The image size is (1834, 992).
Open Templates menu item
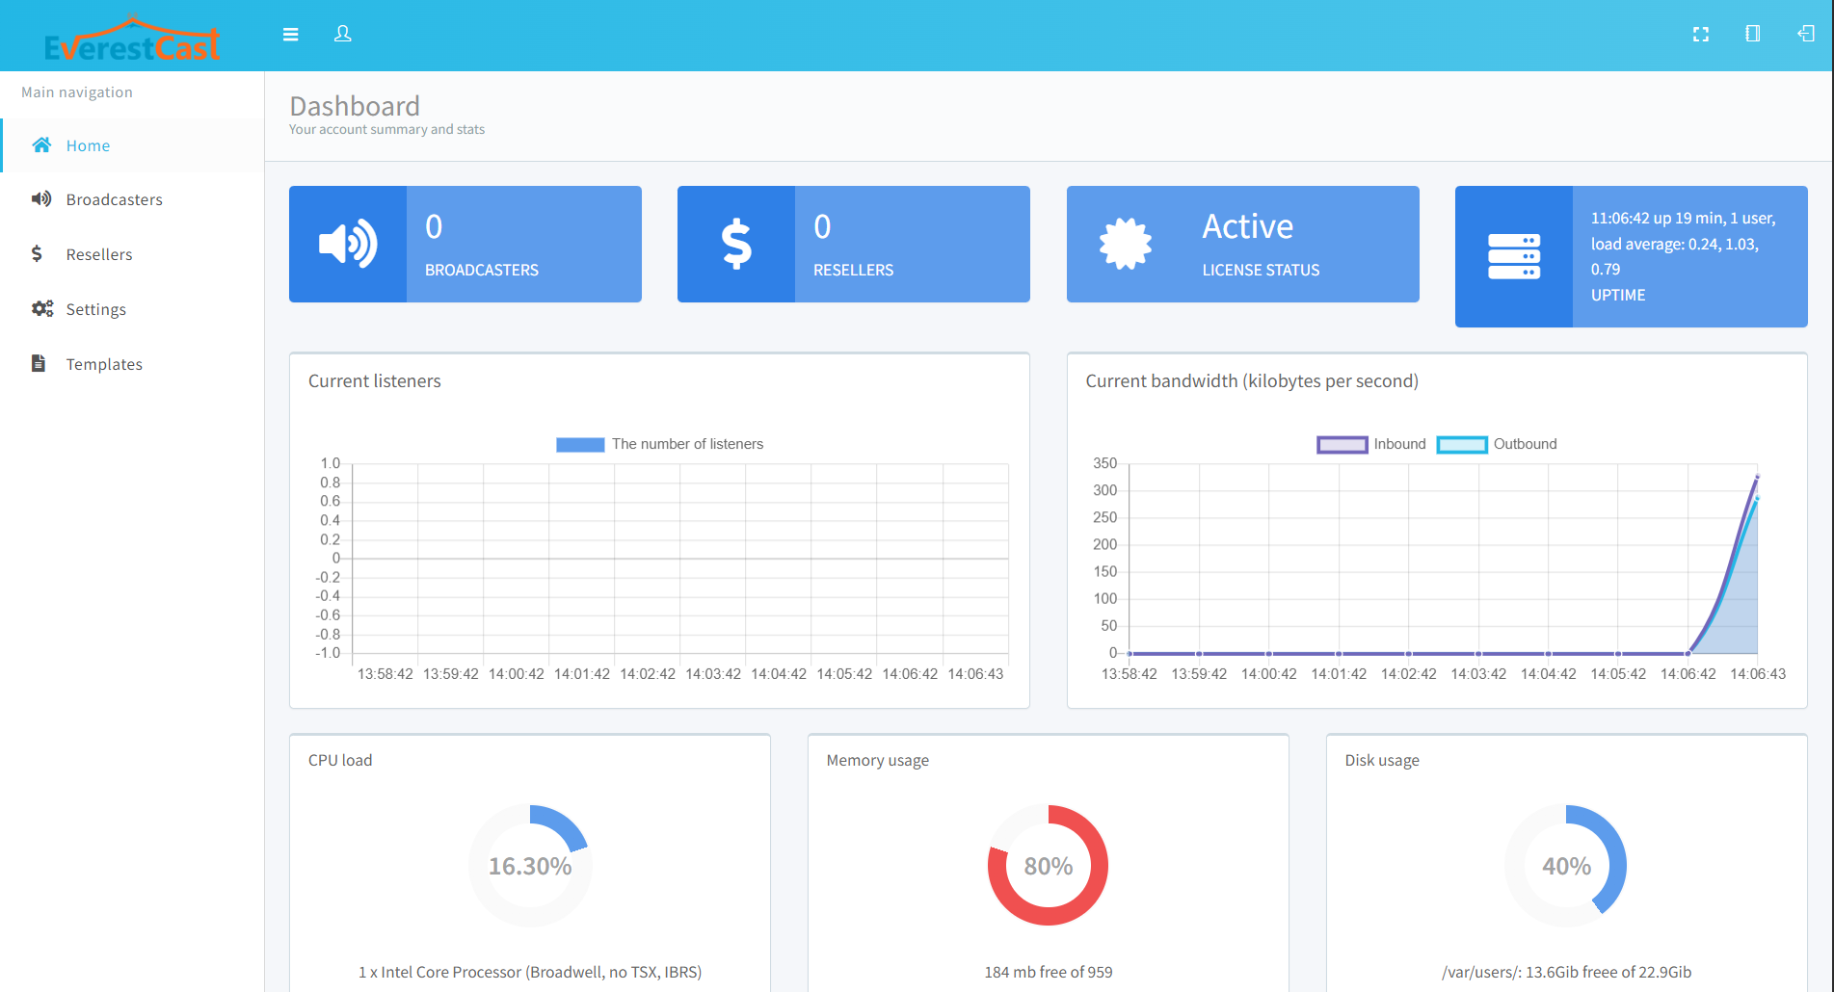[x=133, y=364]
